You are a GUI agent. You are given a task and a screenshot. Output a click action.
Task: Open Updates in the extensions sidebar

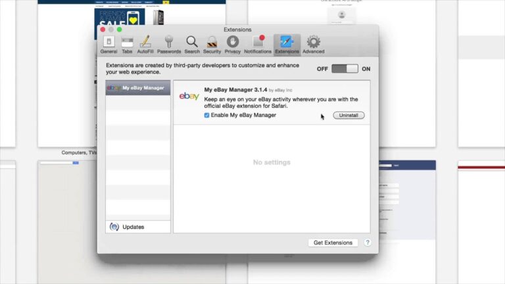coord(138,227)
